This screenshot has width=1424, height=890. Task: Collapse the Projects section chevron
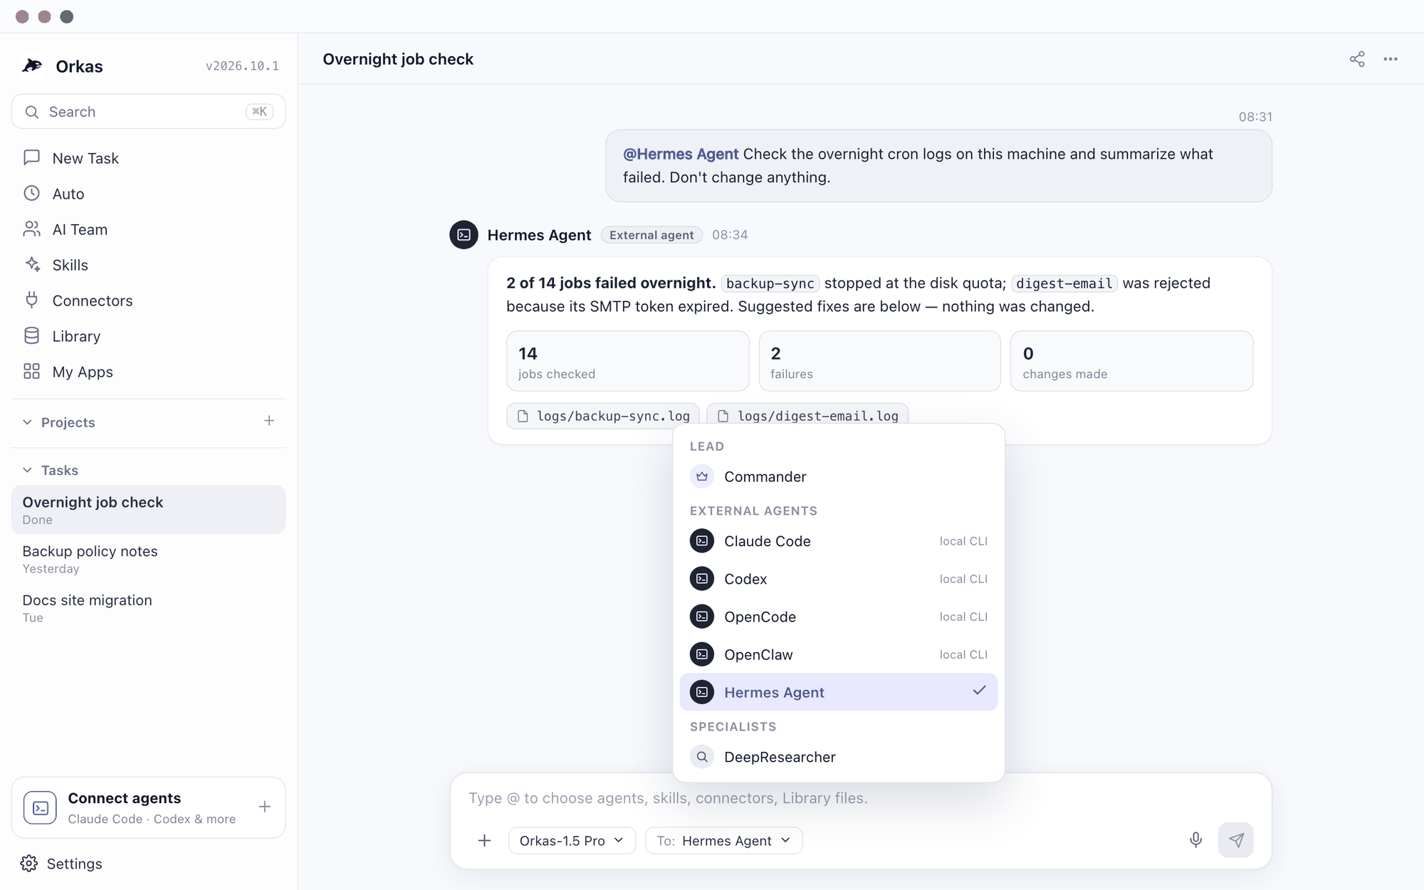point(27,422)
